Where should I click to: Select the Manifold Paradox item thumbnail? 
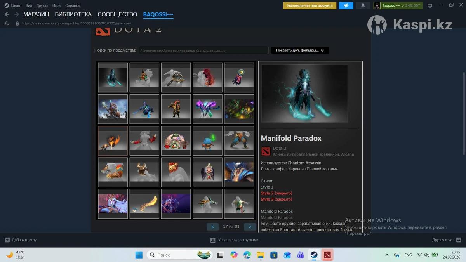(x=113, y=77)
